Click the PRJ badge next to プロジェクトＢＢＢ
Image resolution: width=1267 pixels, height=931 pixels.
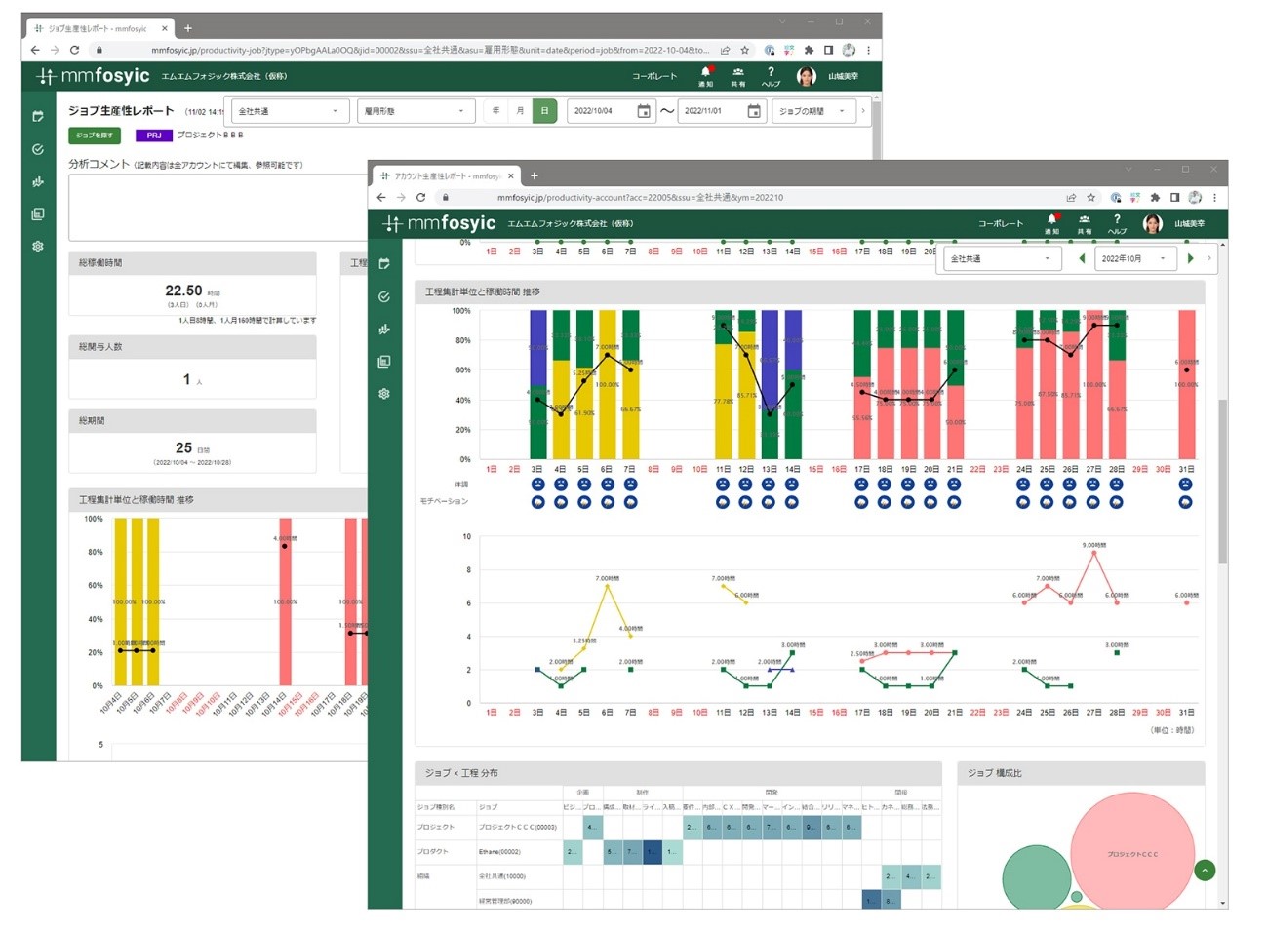[154, 136]
